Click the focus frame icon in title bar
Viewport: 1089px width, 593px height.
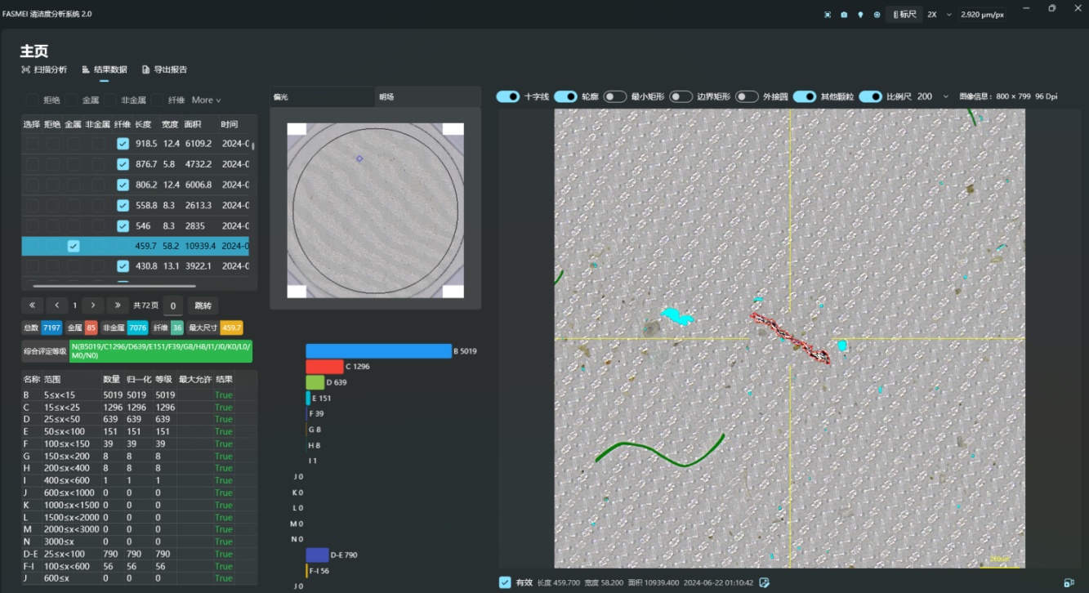tap(828, 15)
